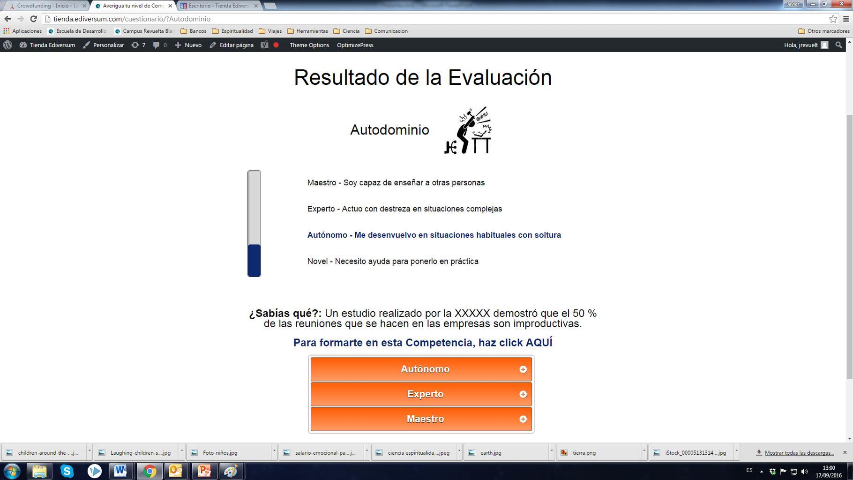Open dropdown arrow for earth.jpg download

552,452
